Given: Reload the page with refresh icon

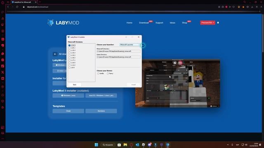Looking at the screenshot, I should coord(17,7).
